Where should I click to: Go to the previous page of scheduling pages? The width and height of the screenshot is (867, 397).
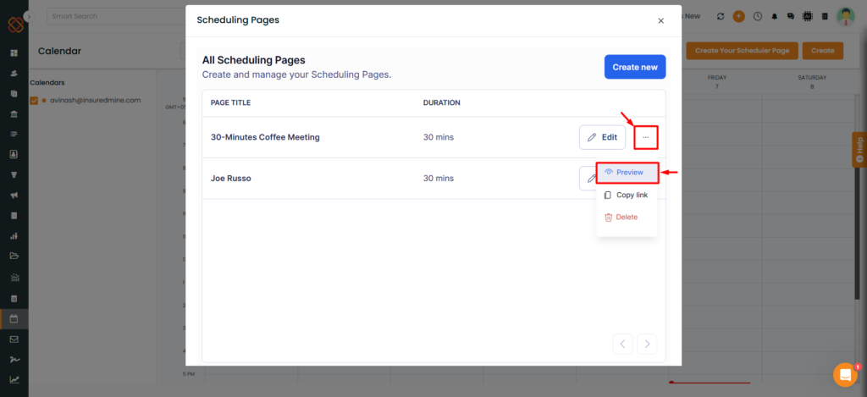(622, 344)
